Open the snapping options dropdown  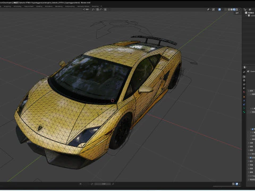pos(101,10)
